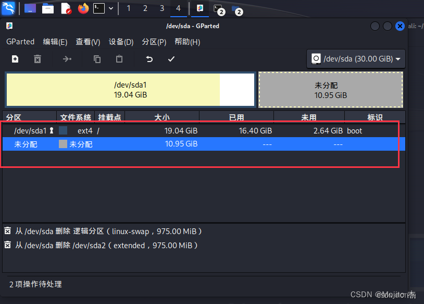Click delete icon beside /dev/sda2 pending operation
The image size is (424, 304).
(x=8, y=245)
